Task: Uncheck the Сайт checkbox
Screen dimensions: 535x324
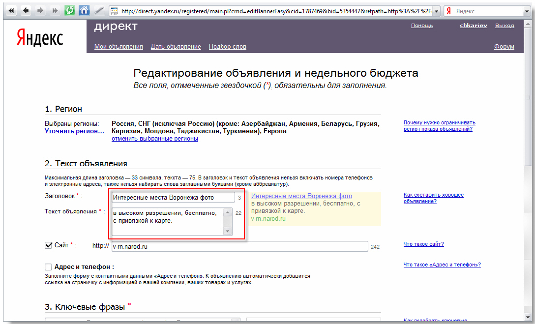Action: coord(49,245)
